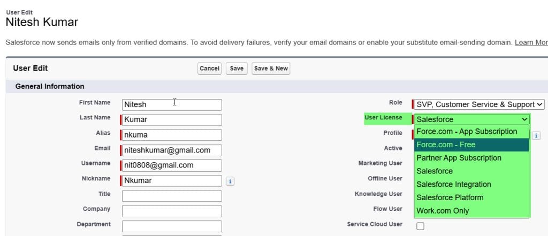Viewport: 548px width, 236px height.
Task: Pick Salesforce Platform license
Action: click(471, 197)
